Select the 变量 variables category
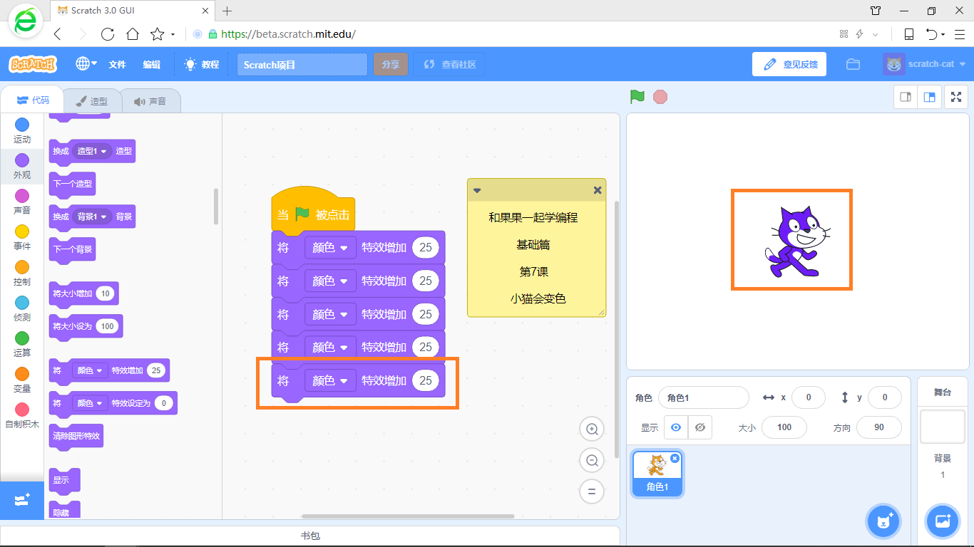 22,380
